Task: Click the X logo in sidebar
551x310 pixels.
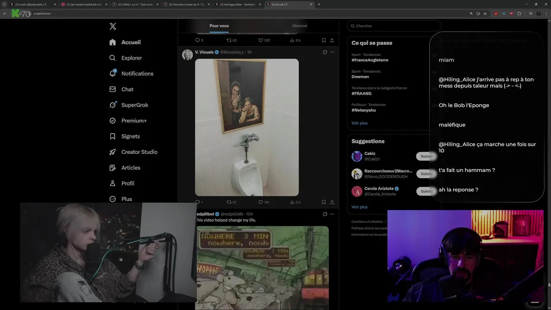Action: [x=113, y=26]
